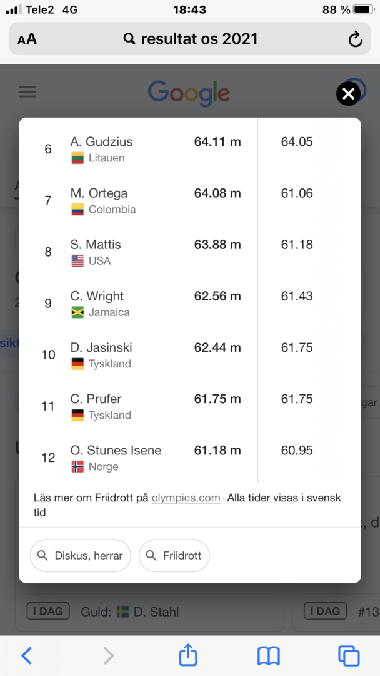Open the AA text size menu
This screenshot has width=380, height=676.
pos(27,39)
